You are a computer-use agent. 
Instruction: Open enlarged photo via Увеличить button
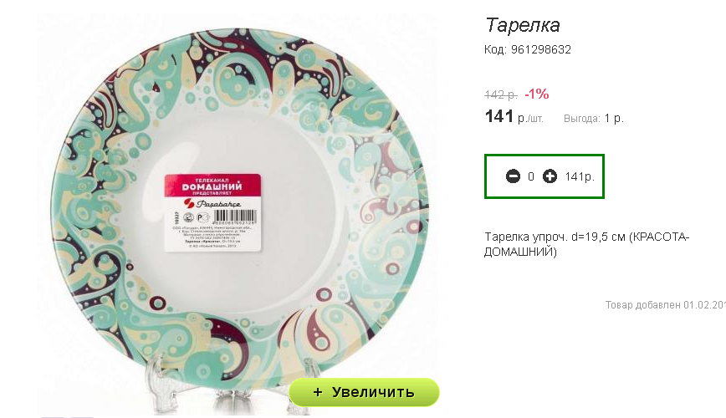(364, 392)
